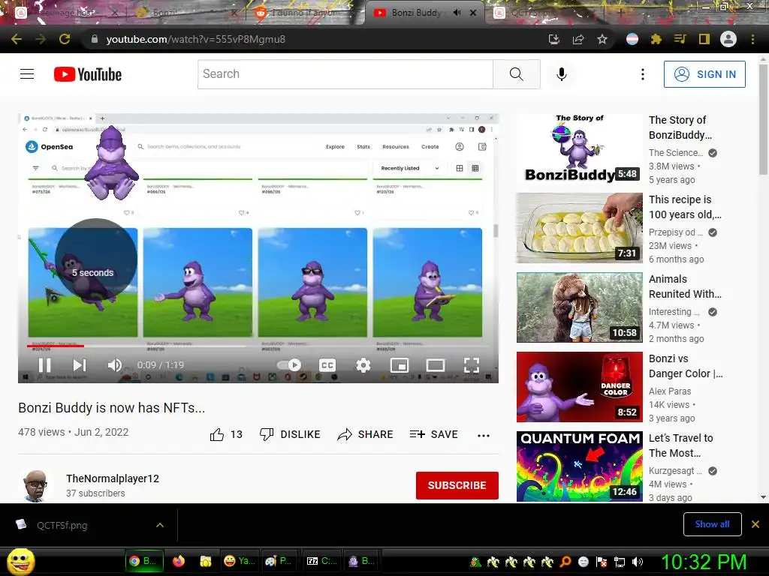Viewport: 769px width, 576px height.
Task: Bookmark this page with the star icon
Action: (x=602, y=39)
